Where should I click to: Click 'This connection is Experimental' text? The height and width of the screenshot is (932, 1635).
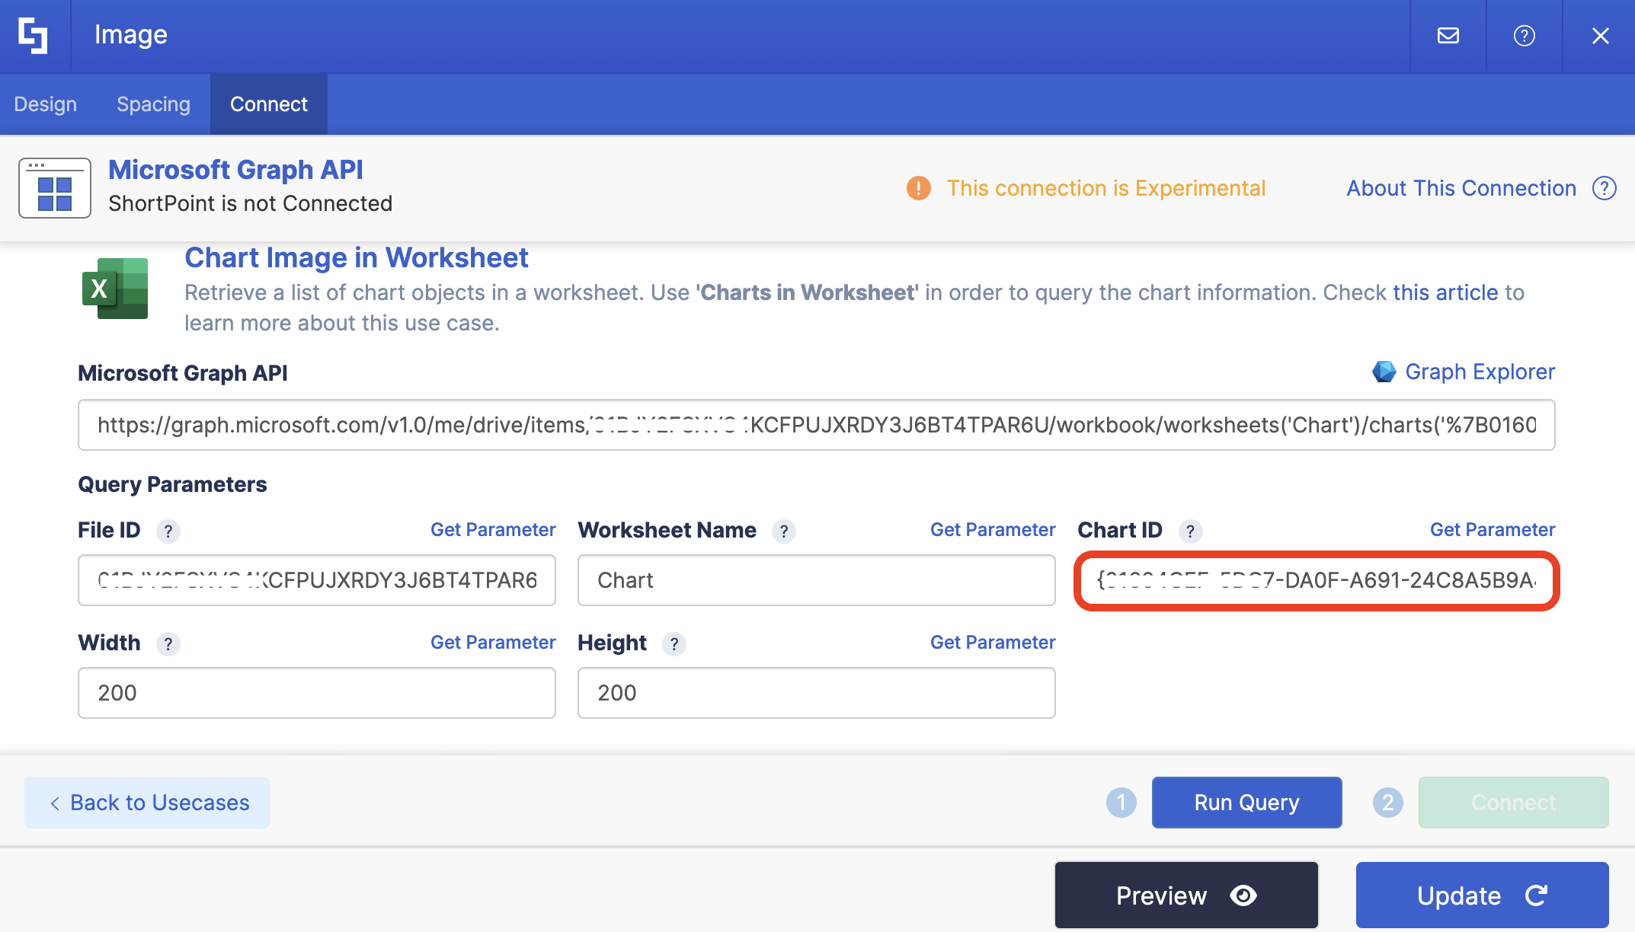tap(1106, 188)
